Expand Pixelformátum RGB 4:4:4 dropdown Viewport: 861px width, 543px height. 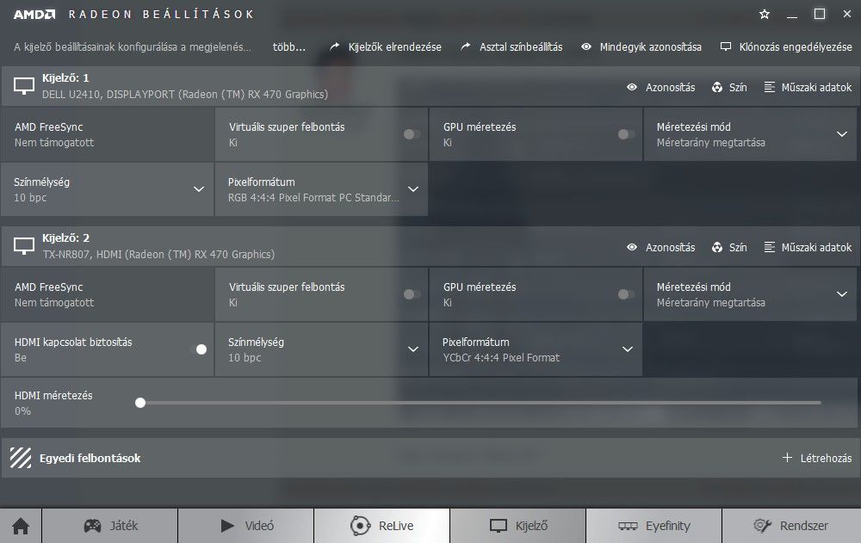click(413, 188)
